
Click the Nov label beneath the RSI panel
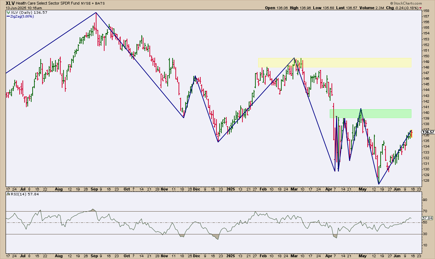coord(164,256)
